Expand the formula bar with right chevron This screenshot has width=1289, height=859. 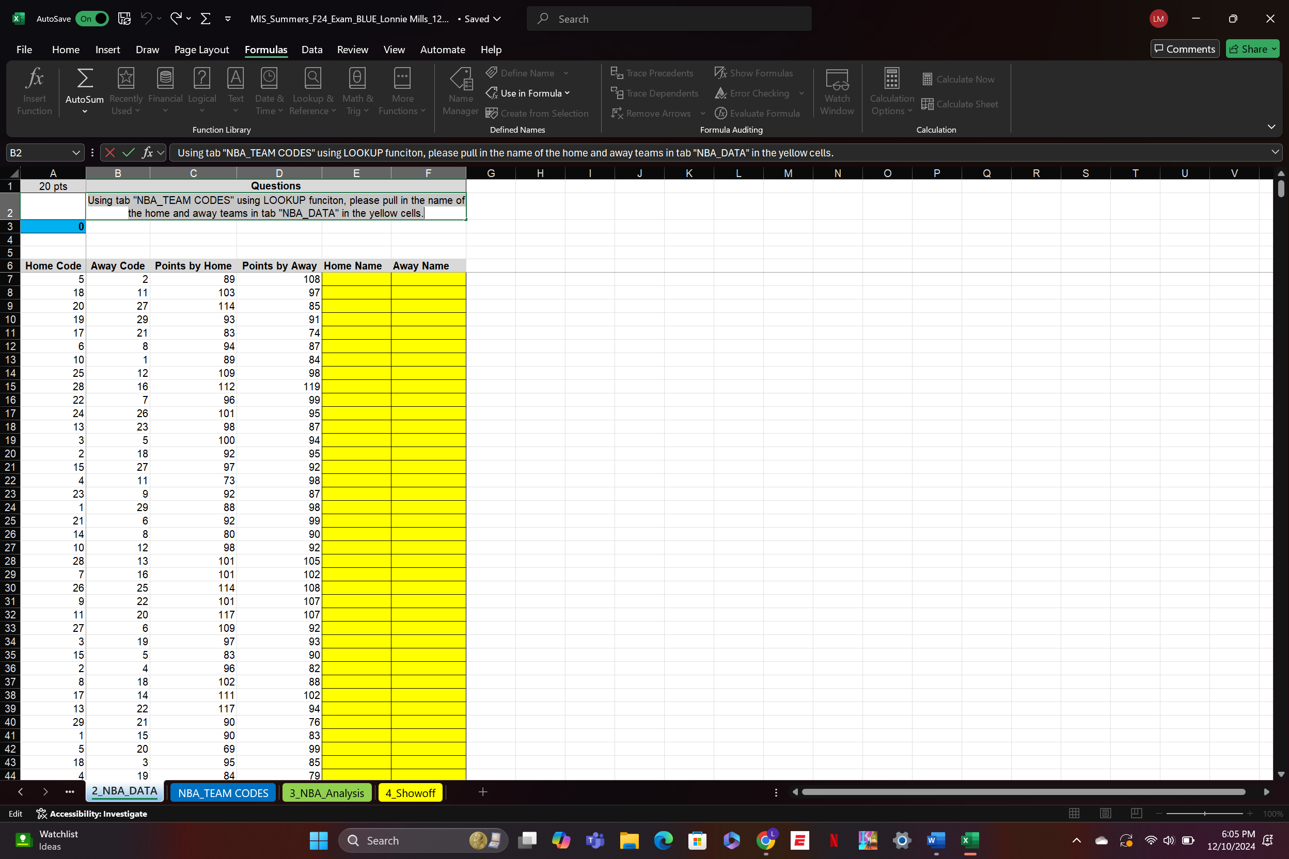[x=1275, y=152]
